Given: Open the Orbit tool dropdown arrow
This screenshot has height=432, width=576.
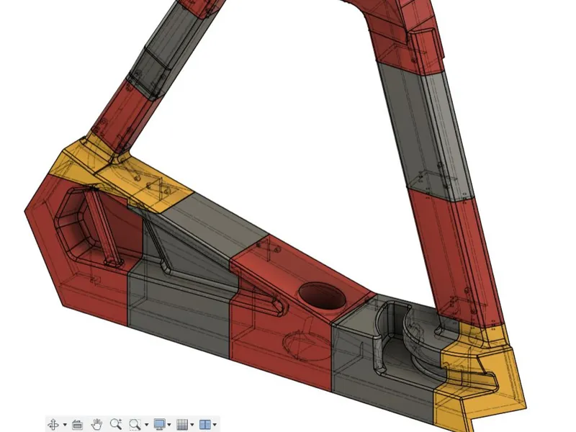Looking at the screenshot, I should coord(65,425).
